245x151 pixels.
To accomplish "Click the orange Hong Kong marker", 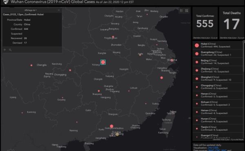I will [x=117, y=134].
